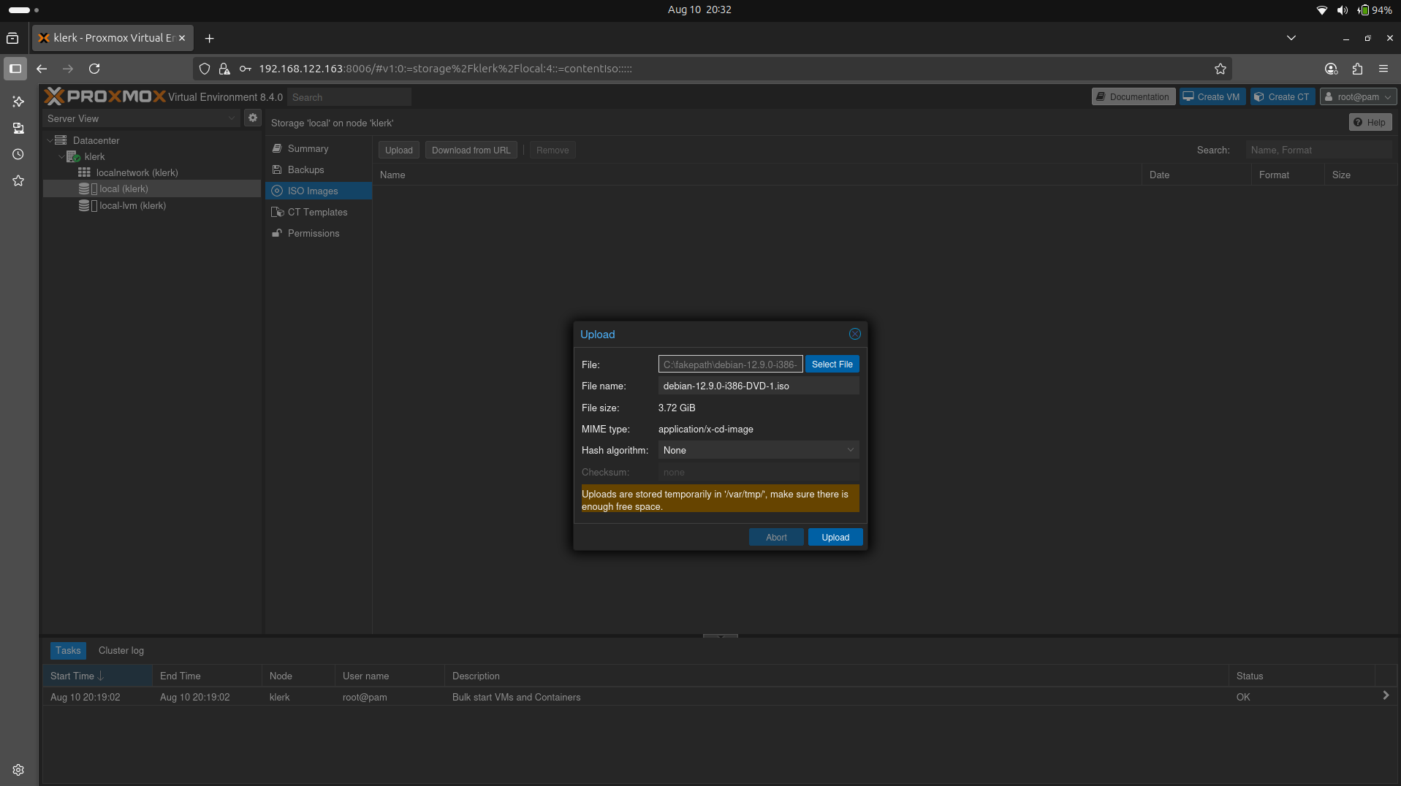Open the root@pam user menu

(1358, 96)
